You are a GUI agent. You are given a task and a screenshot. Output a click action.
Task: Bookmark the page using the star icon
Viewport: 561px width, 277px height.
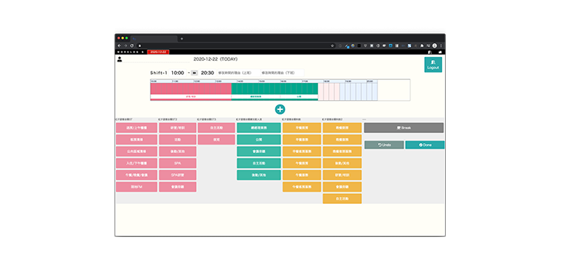[333, 45]
